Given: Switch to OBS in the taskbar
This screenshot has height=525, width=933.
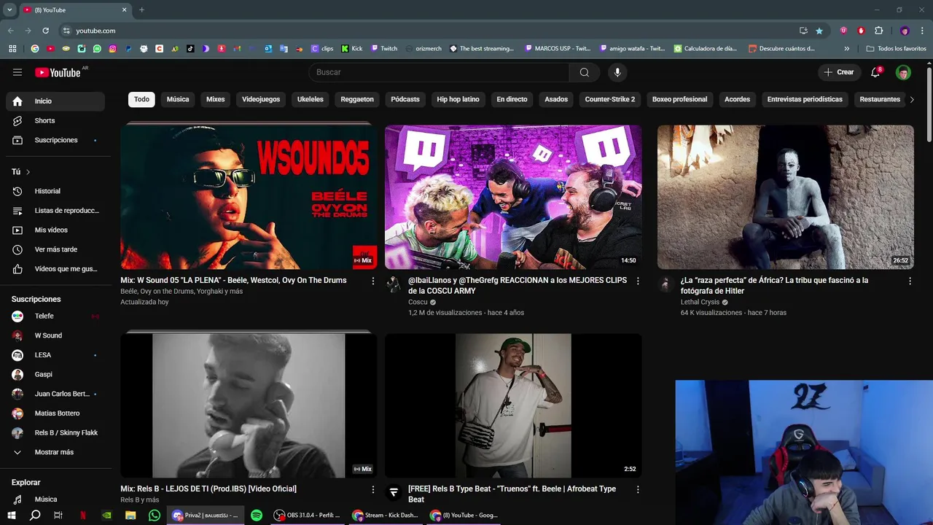Looking at the screenshot, I should [306, 515].
